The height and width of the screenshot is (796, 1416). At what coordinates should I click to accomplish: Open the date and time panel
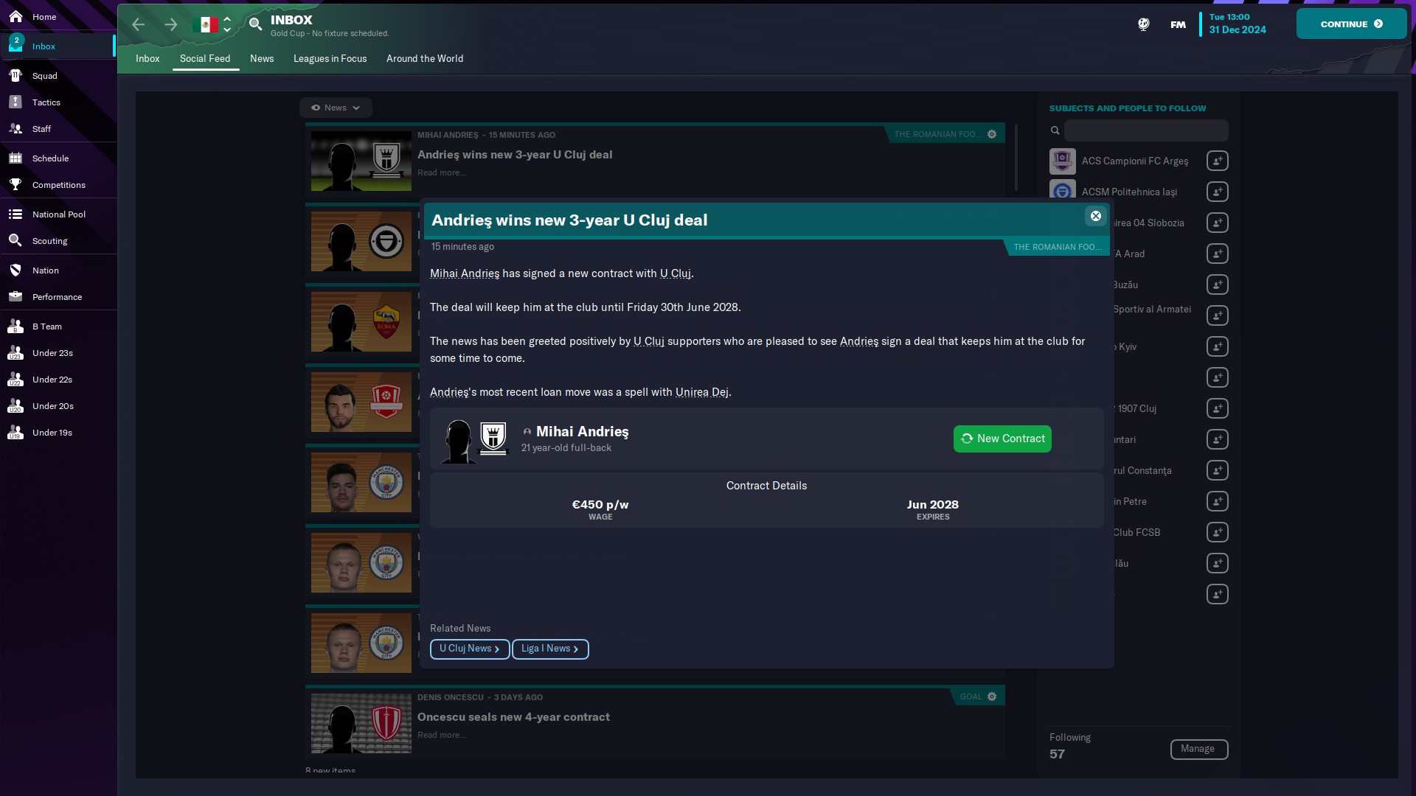[1238, 24]
